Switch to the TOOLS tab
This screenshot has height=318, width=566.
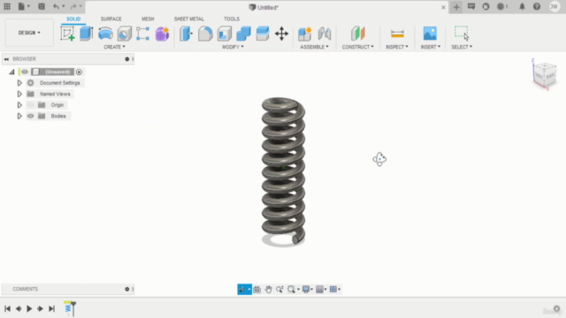point(232,19)
